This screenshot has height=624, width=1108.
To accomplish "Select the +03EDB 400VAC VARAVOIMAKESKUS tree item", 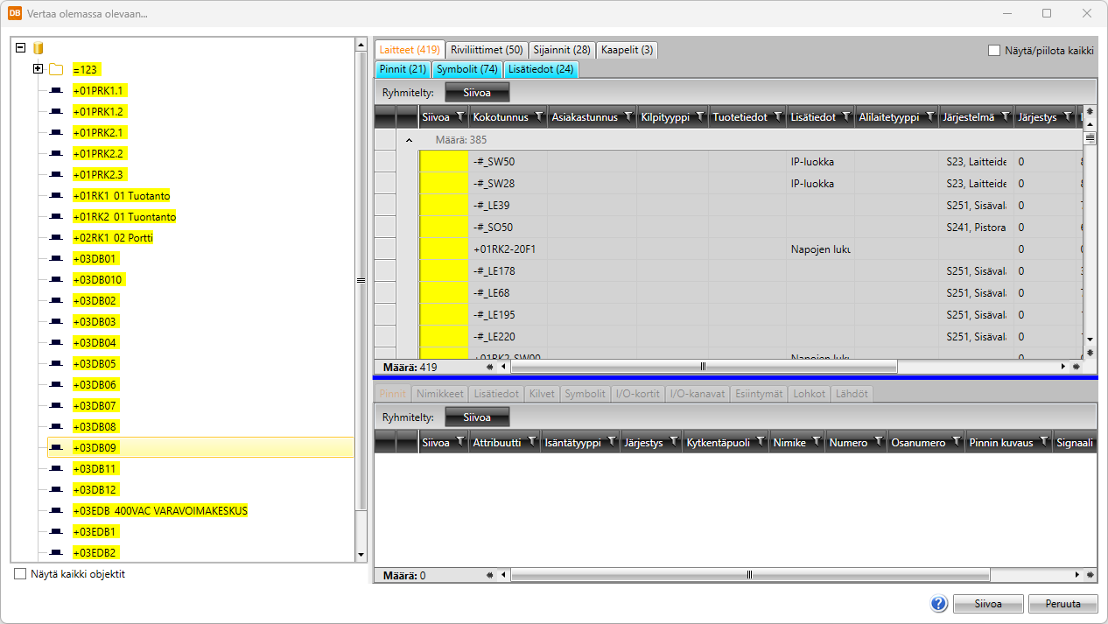I will pos(160,511).
